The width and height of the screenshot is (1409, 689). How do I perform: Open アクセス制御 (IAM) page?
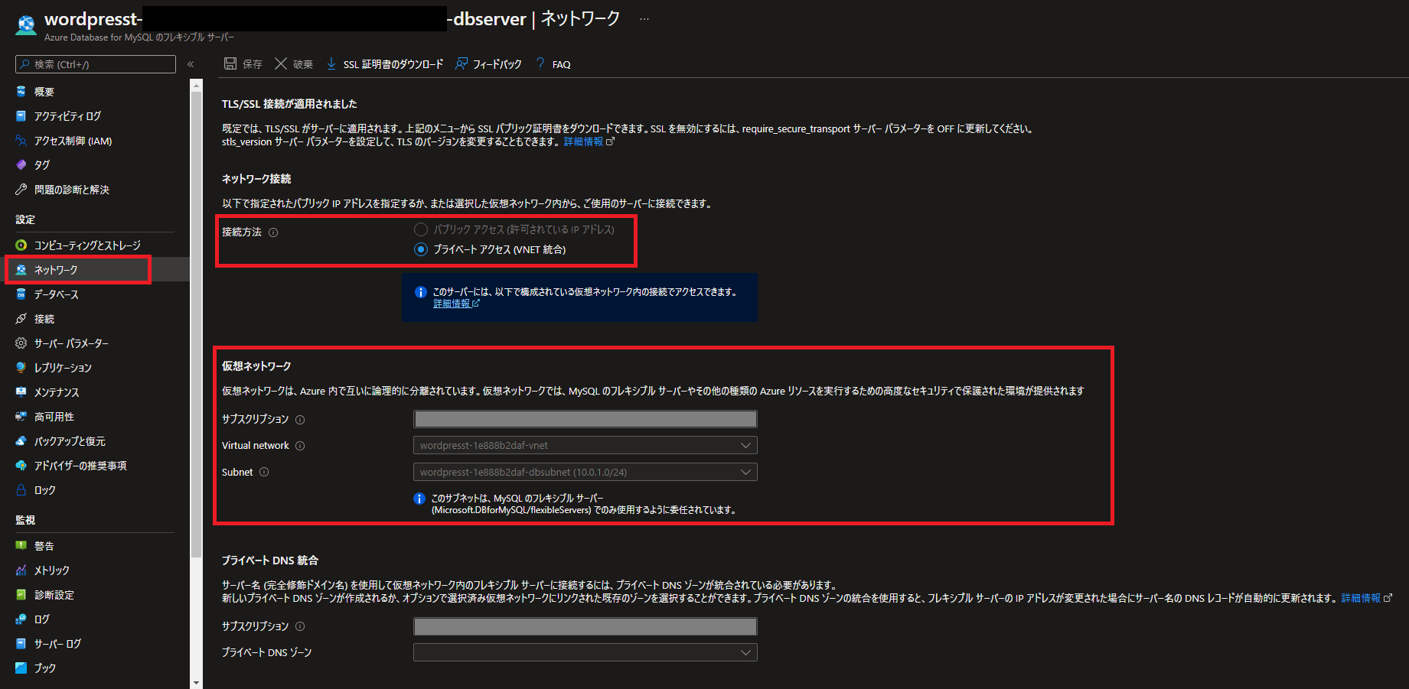pos(73,141)
